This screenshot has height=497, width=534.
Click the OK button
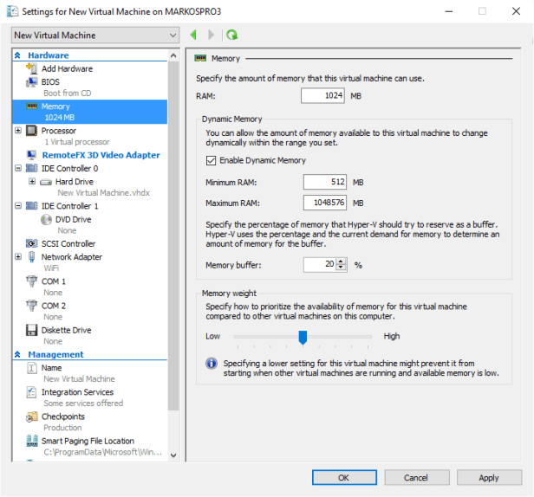[x=343, y=477]
